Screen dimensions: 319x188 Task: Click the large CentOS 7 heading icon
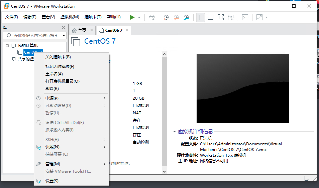pos(76,41)
